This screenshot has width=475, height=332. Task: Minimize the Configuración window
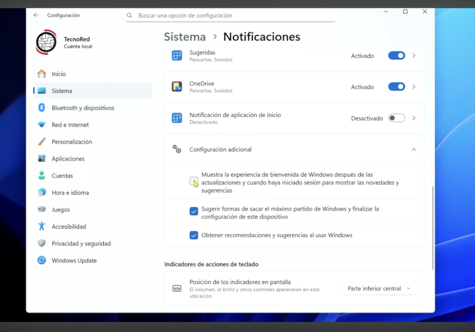click(386, 12)
